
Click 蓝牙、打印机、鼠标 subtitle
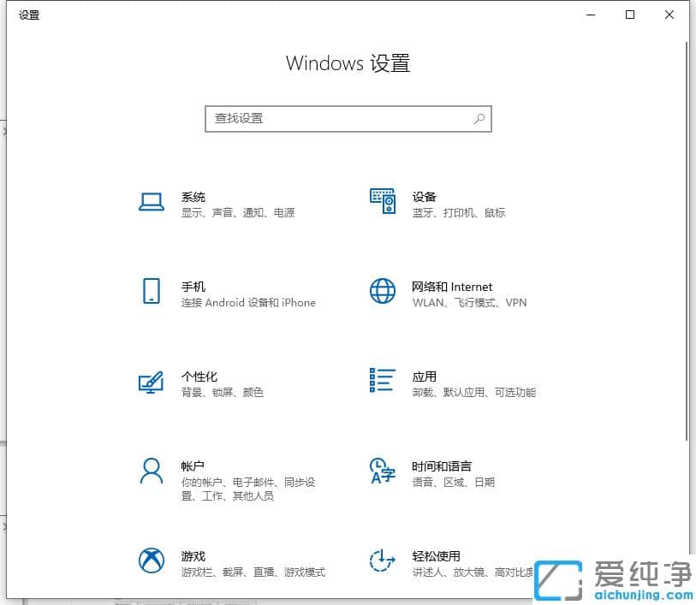(x=460, y=213)
